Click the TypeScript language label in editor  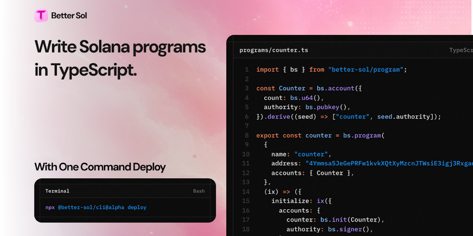[x=461, y=50]
